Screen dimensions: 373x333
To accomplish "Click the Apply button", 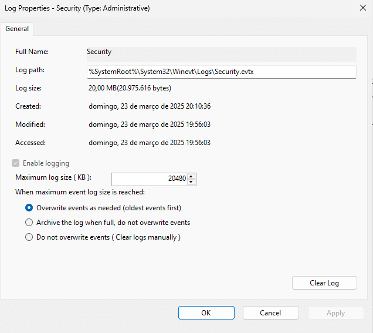I will 335,313.
